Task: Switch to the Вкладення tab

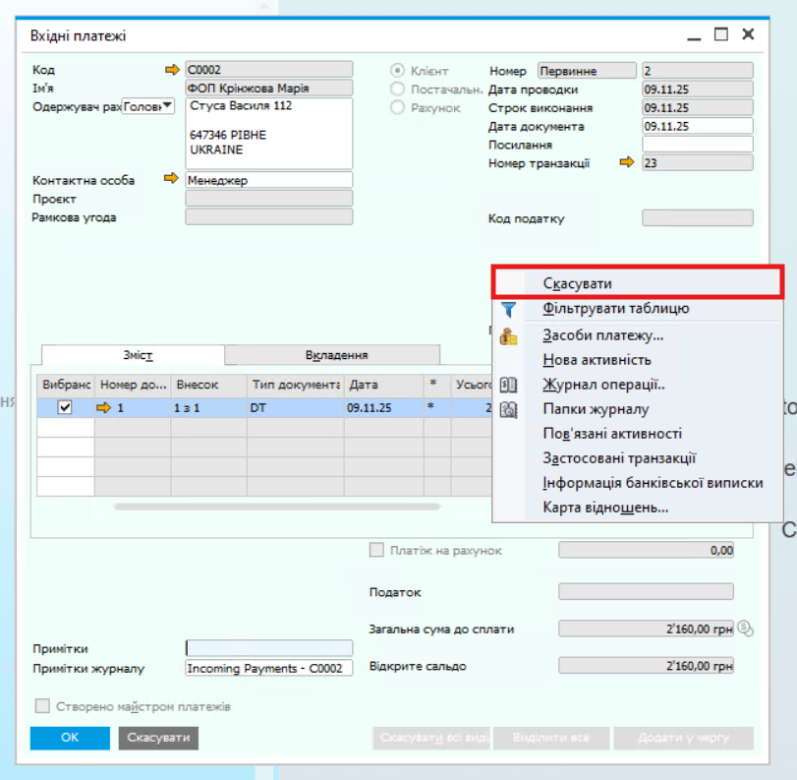Action: pyautogui.click(x=336, y=355)
